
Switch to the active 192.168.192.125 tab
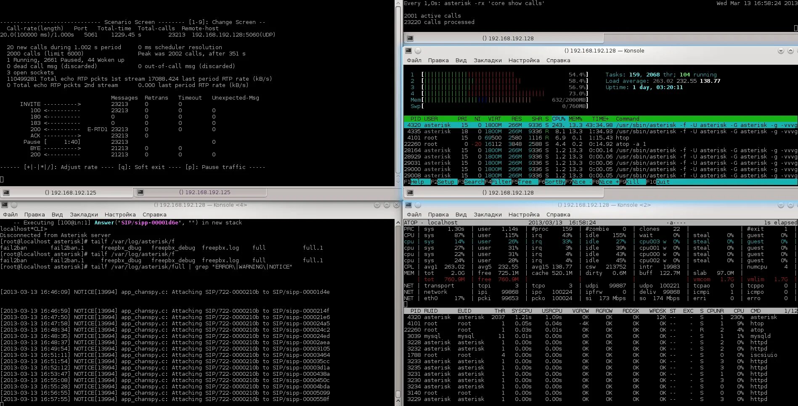click(x=66, y=192)
